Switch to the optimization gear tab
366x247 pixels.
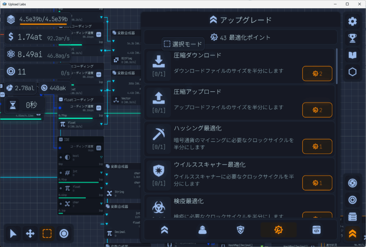click(278, 230)
